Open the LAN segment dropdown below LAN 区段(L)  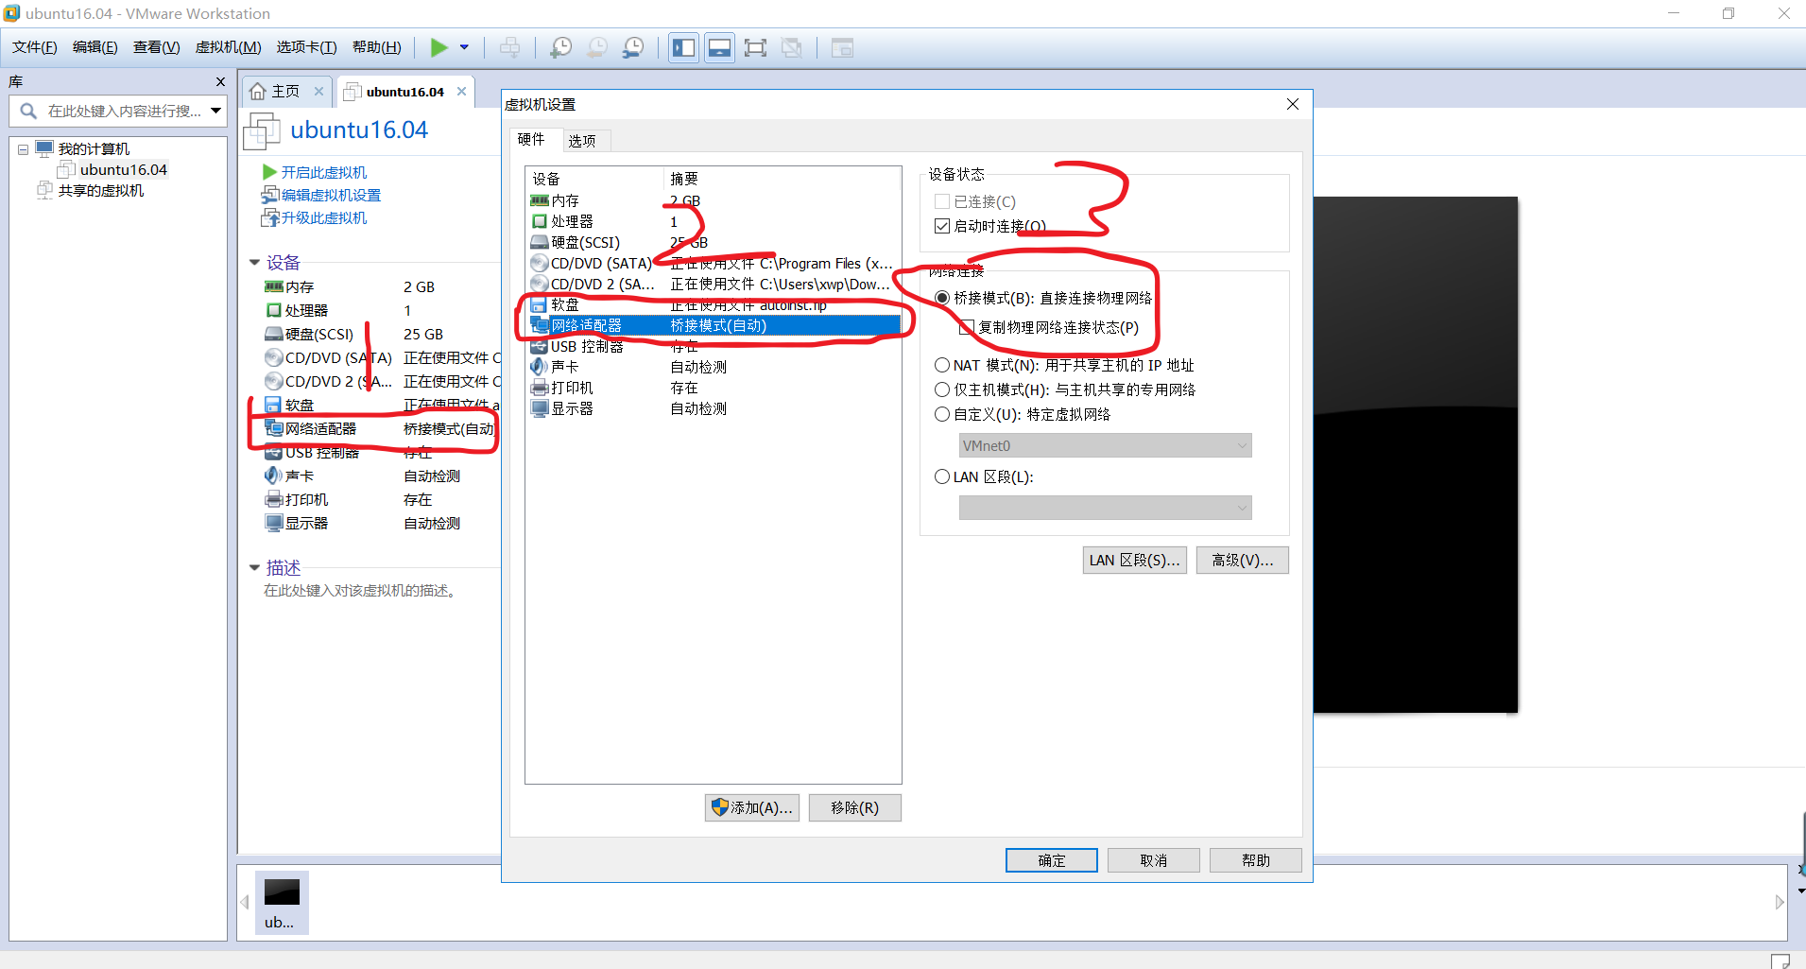pos(1105,508)
